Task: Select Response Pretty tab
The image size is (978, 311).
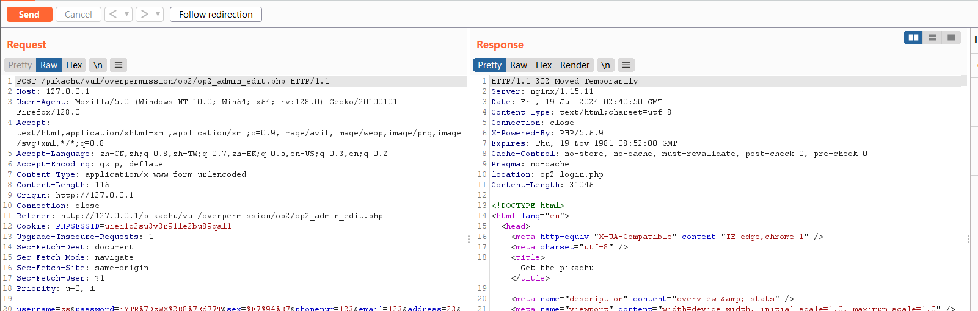Action: coord(489,65)
